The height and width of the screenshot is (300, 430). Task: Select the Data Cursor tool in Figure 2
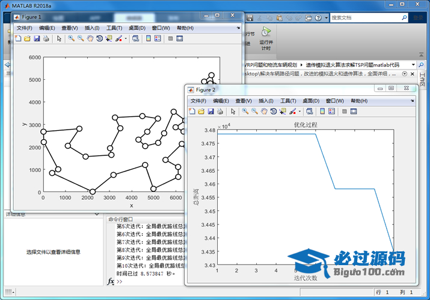[x=283, y=111]
